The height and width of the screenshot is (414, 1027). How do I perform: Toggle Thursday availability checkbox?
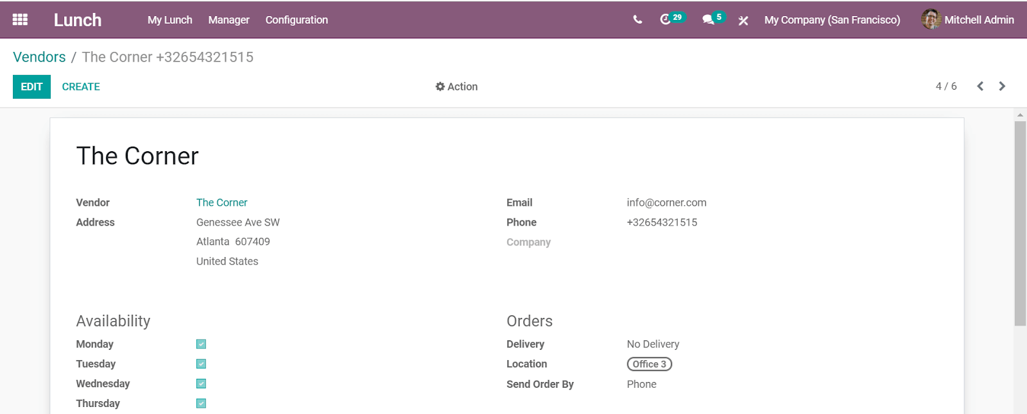(x=201, y=404)
